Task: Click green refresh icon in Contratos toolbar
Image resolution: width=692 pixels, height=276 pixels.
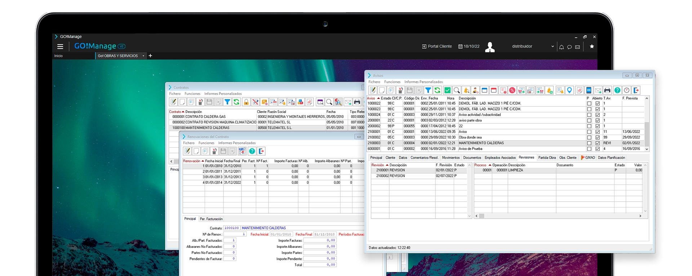Action: [236, 102]
